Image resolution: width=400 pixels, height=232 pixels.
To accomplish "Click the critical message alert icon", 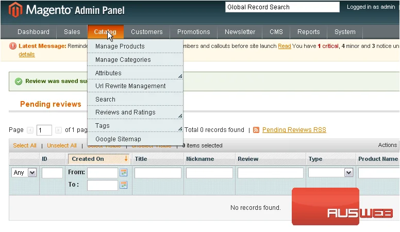I will (13, 46).
